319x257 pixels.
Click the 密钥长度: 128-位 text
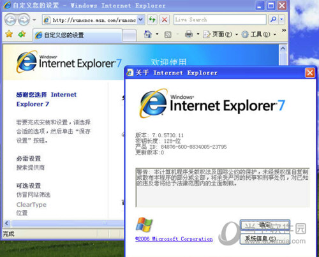(x=158, y=141)
